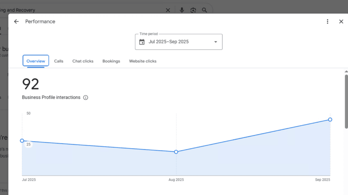Go back using the Performance back arrow
Screen dimensions: 348x195
pyautogui.click(x=16, y=22)
